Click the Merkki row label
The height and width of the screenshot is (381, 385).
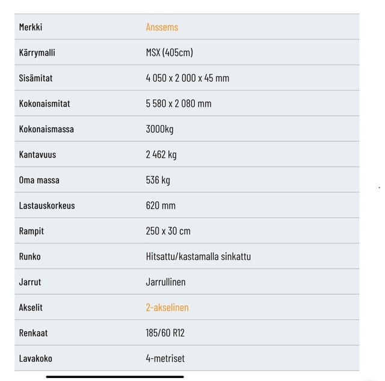click(x=31, y=27)
